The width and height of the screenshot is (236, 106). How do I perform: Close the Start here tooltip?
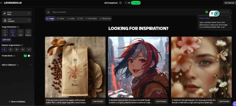[230, 17]
